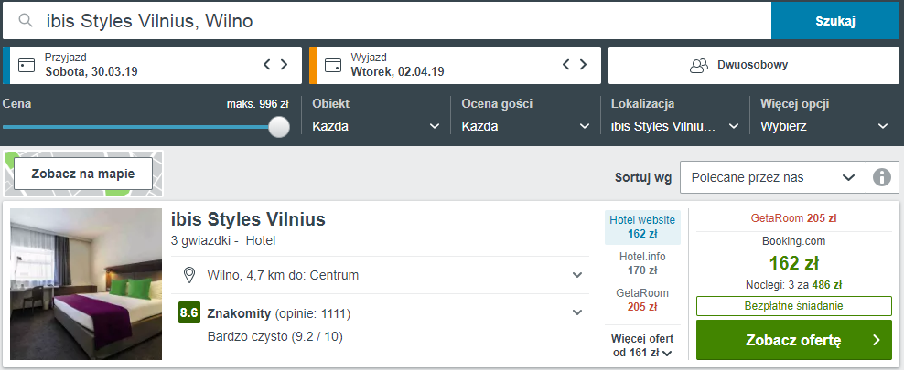Open Sortuj wg Polecane przez nas dropdown
The width and height of the screenshot is (904, 370).
pyautogui.click(x=772, y=177)
